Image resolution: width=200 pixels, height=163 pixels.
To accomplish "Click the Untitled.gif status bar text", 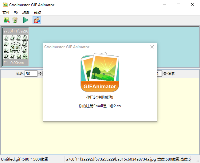I will [x=25, y=159].
